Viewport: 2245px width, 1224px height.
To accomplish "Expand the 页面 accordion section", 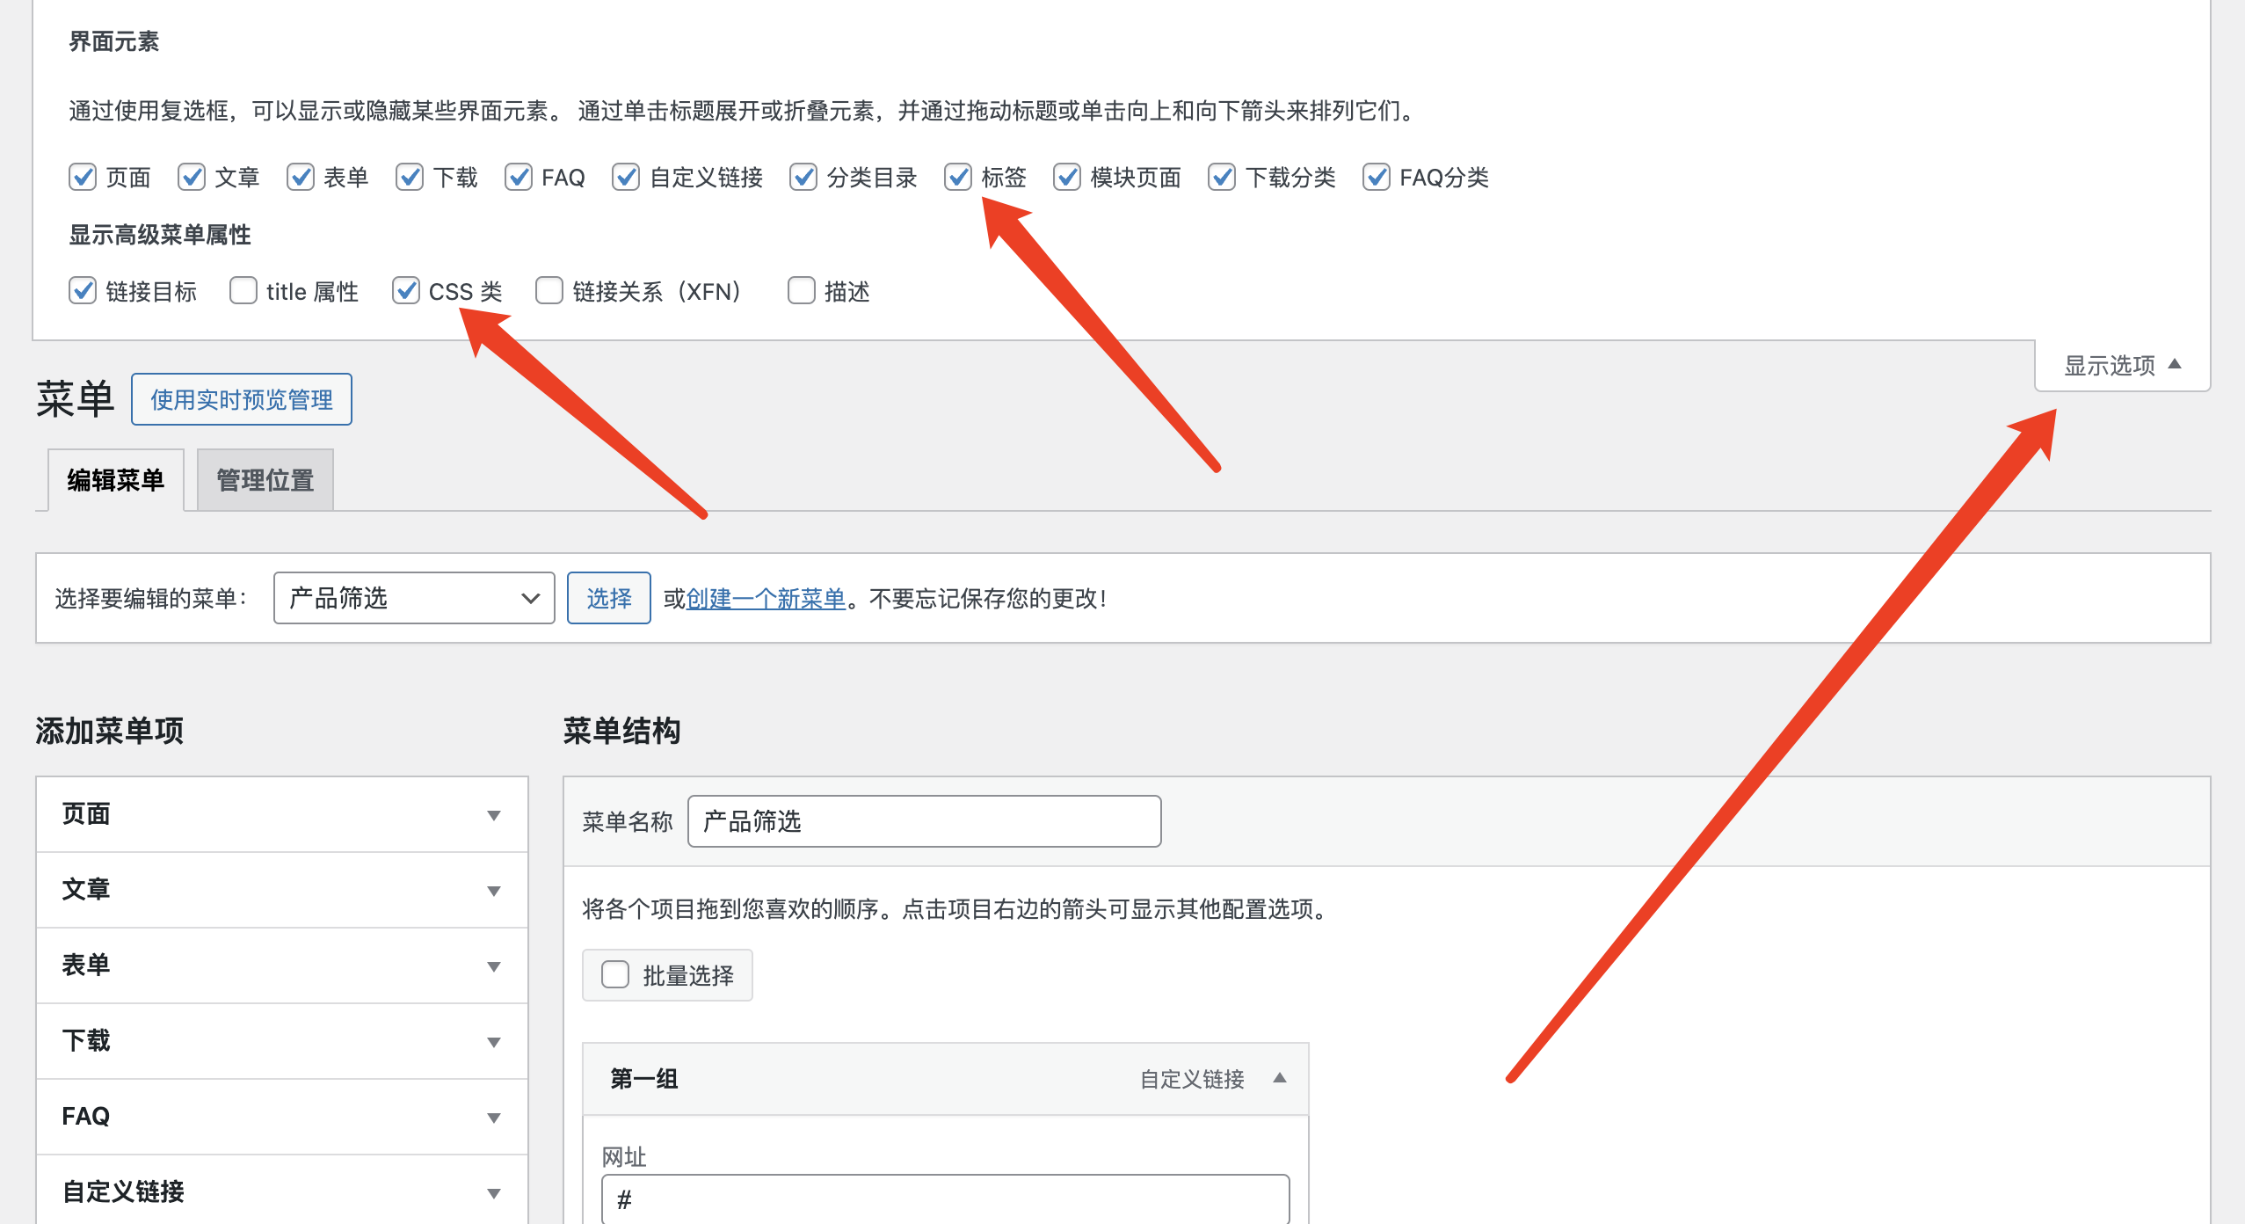I will 493,815.
